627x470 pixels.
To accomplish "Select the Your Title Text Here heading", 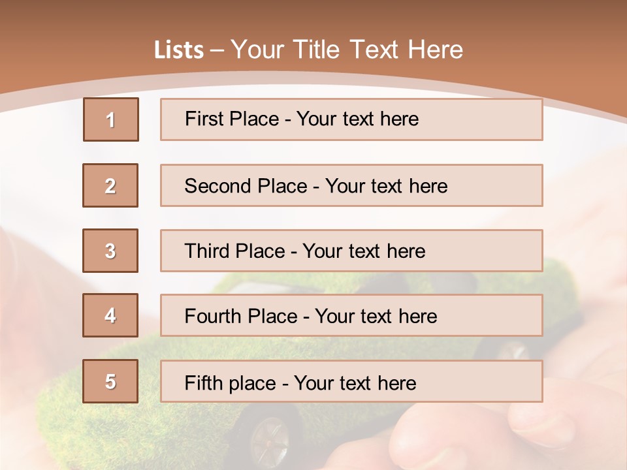I will coord(347,50).
